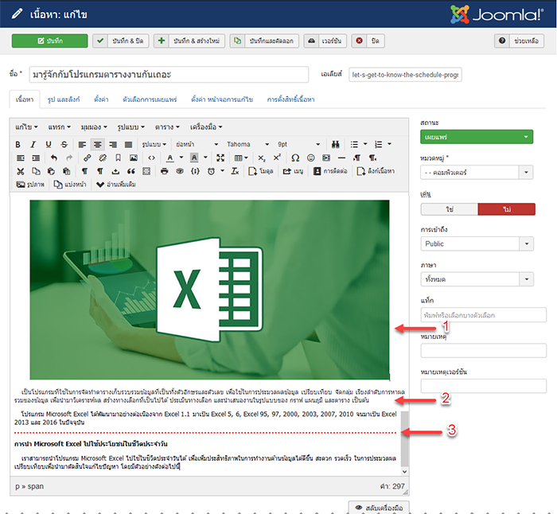The image size is (557, 514).
Task: Open the ตาราง table menu
Action: click(x=167, y=127)
